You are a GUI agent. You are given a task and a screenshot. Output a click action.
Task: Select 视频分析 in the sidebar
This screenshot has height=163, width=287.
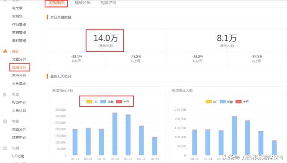tap(19, 67)
